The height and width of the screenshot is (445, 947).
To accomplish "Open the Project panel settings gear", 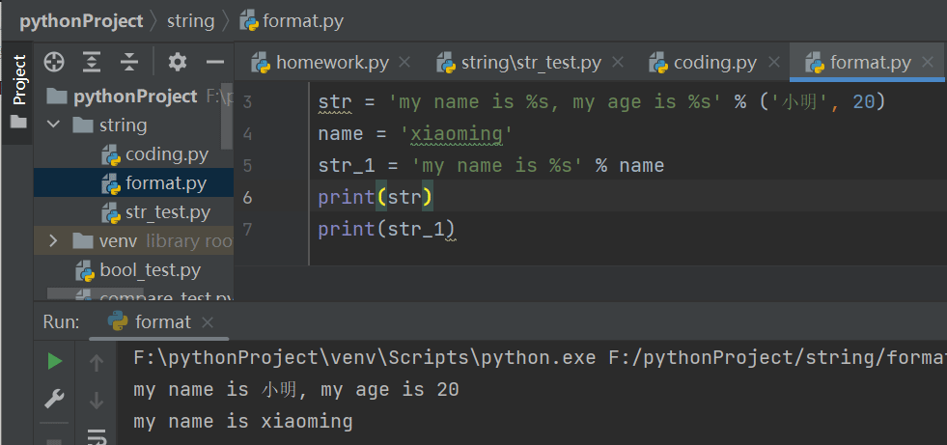I will click(x=177, y=63).
